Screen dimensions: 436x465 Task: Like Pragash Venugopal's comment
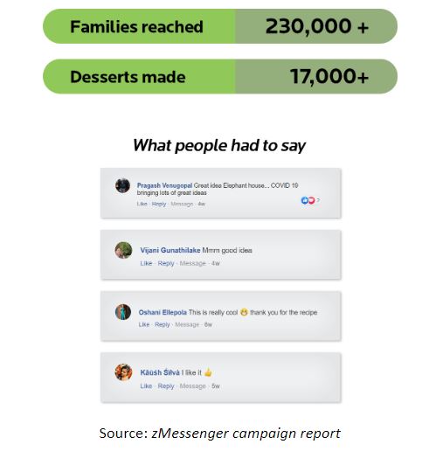(x=142, y=204)
